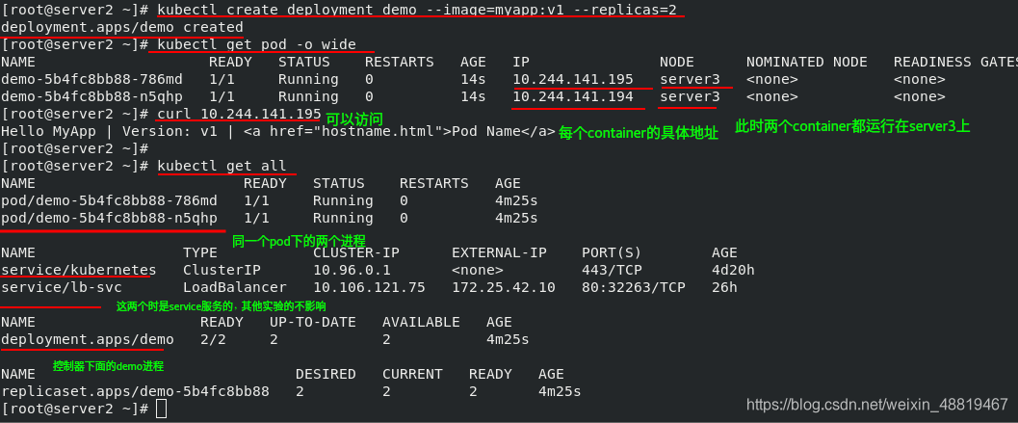Click the 'UP-TO-DATE' column header
Image resolution: width=1018 pixels, height=423 pixels.
point(312,322)
